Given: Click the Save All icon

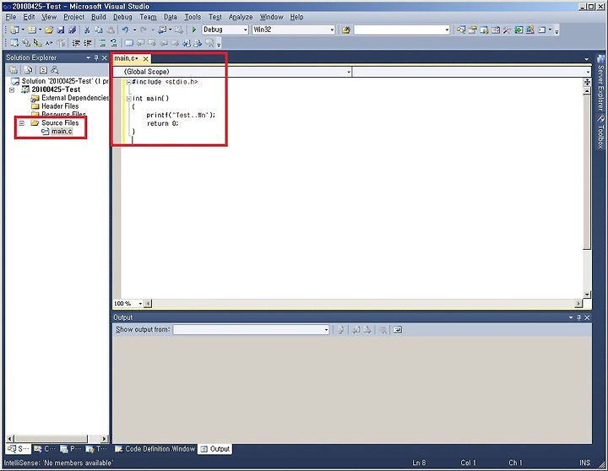Looking at the screenshot, I should [72, 30].
